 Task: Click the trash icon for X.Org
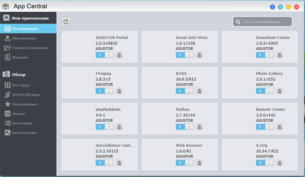279,163
